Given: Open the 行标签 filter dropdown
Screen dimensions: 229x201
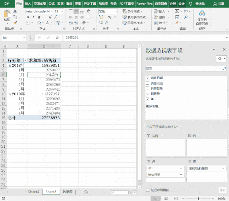Looking at the screenshot, I should coord(25,60).
